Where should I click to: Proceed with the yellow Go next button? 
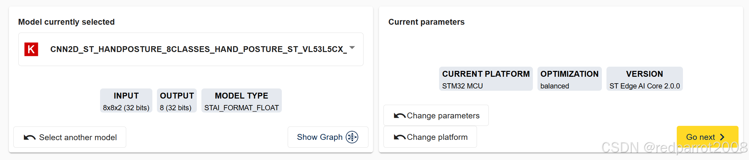pyautogui.click(x=707, y=137)
